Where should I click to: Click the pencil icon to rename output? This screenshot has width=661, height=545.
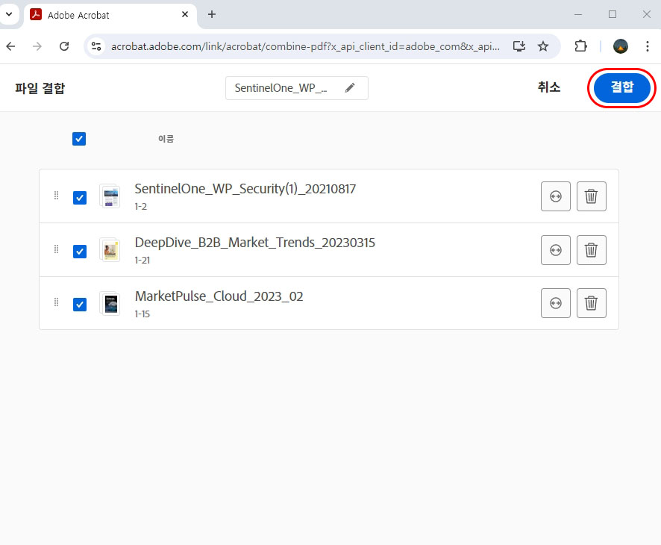coord(350,88)
